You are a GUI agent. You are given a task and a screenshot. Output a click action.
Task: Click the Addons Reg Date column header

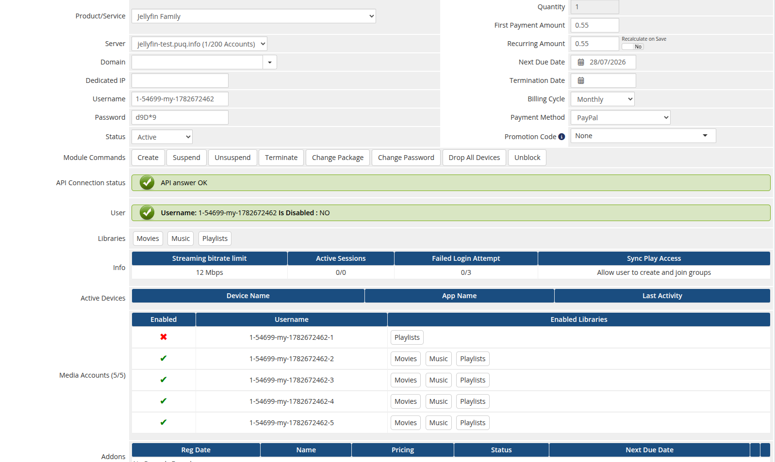coord(196,450)
